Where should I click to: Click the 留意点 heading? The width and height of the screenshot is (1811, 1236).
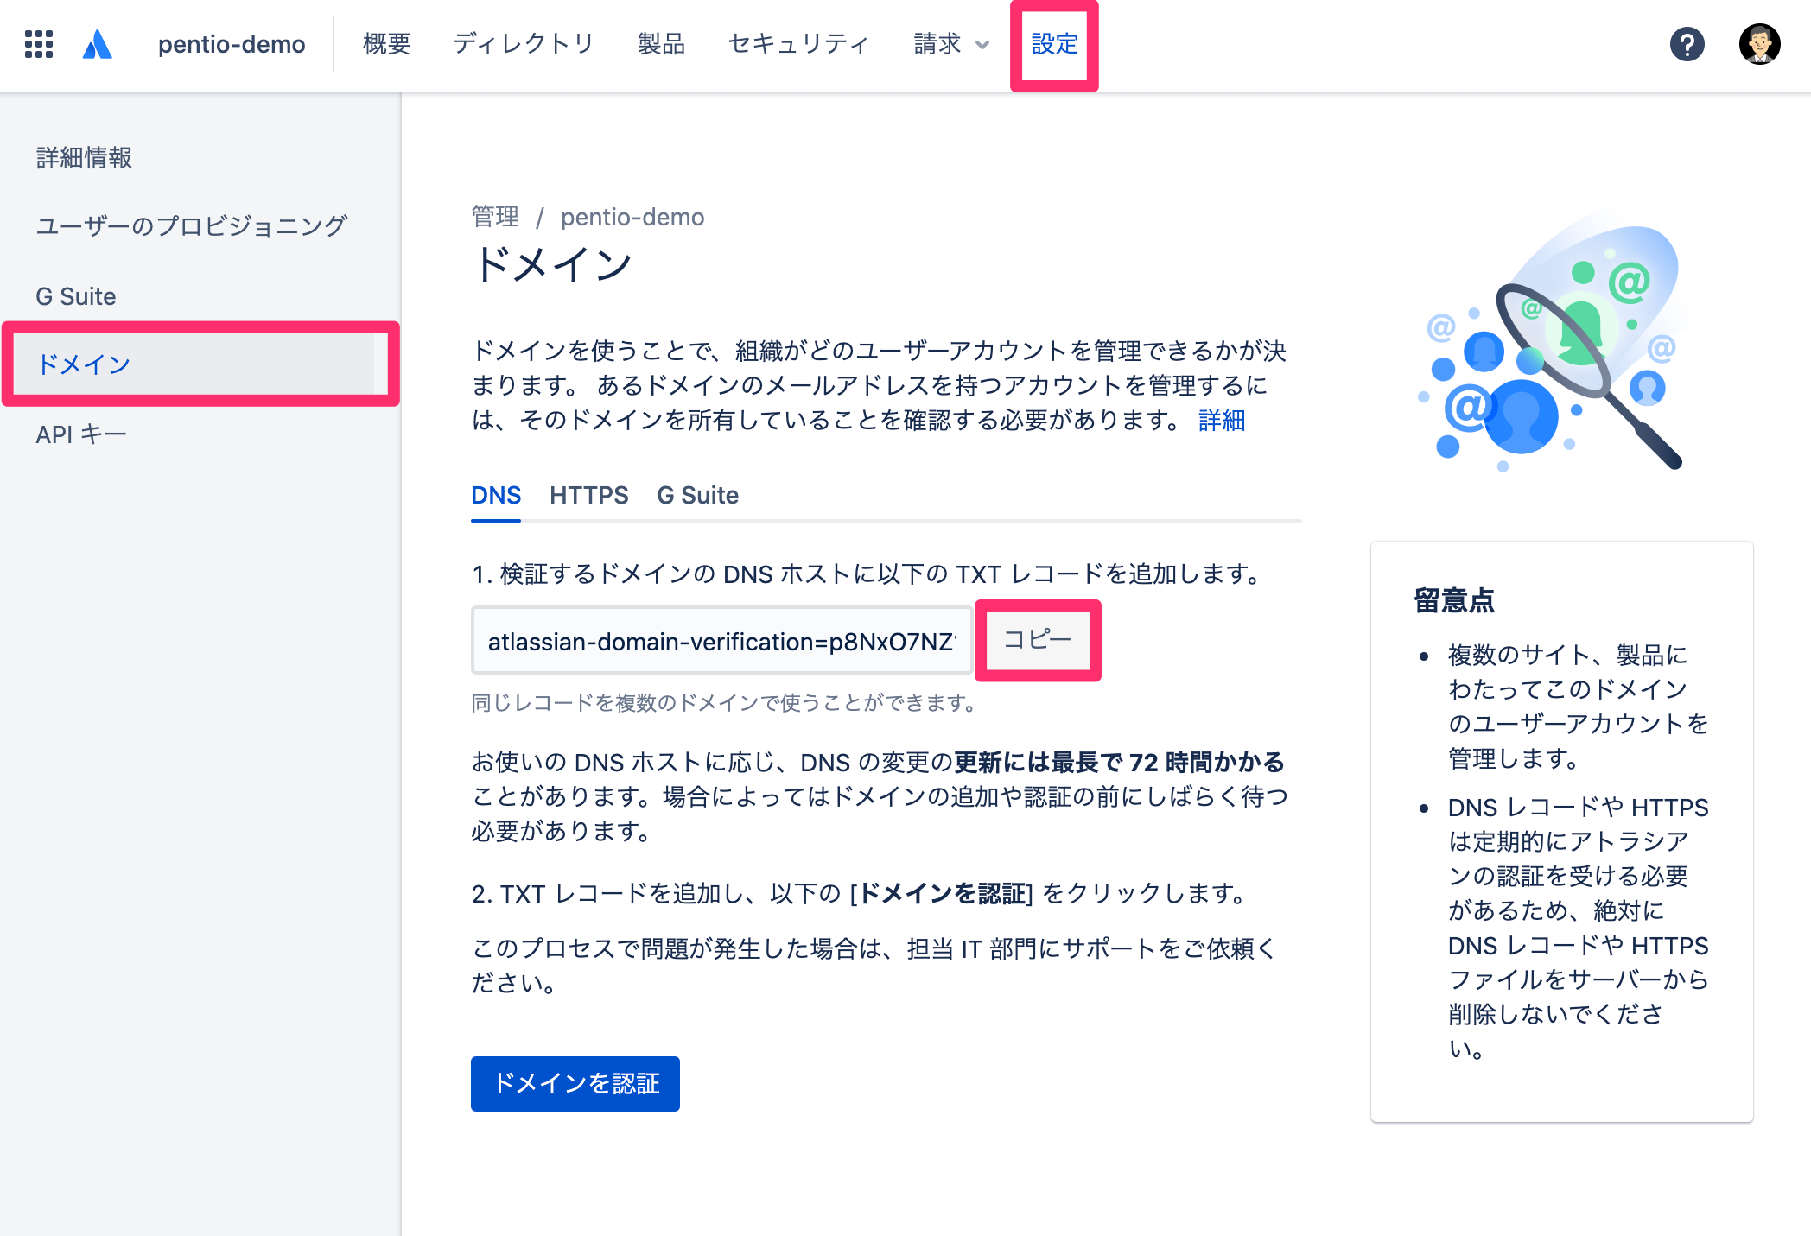click(1454, 600)
